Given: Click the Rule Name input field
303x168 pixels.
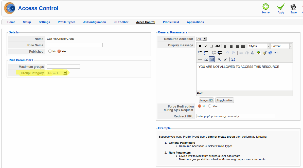Looking at the screenshot, I should pyautogui.click(x=75, y=45).
